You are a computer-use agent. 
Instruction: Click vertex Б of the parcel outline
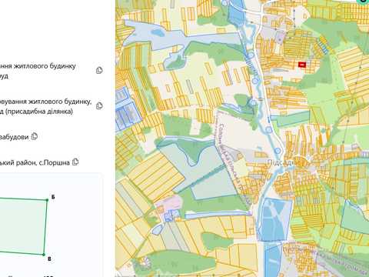[x=47, y=200]
